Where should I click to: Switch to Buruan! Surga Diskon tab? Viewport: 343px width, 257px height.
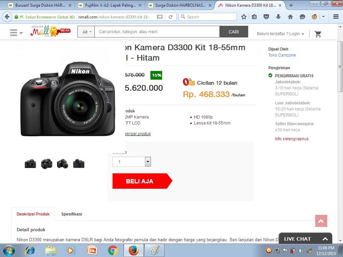point(40,5)
